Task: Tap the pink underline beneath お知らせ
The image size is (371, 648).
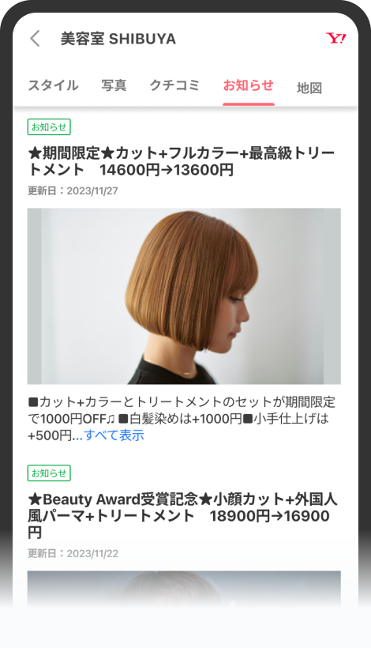Action: click(249, 104)
